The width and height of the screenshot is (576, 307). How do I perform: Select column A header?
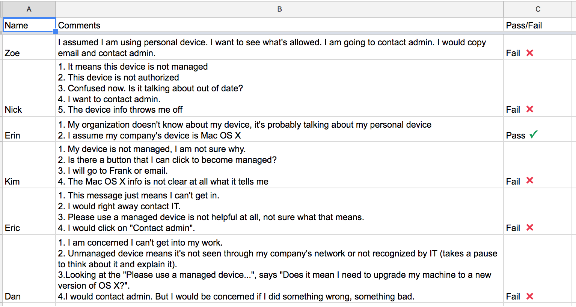(29, 9)
